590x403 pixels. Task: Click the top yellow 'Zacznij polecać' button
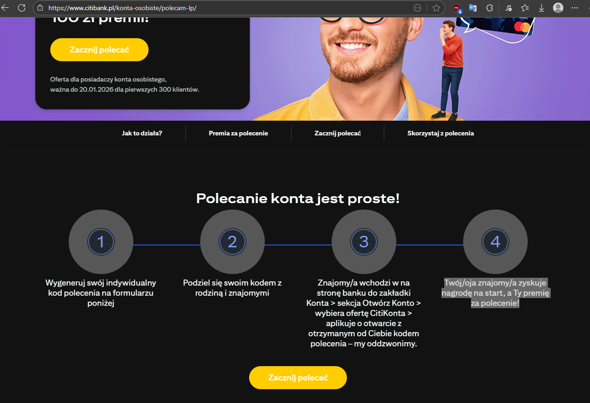coord(99,50)
